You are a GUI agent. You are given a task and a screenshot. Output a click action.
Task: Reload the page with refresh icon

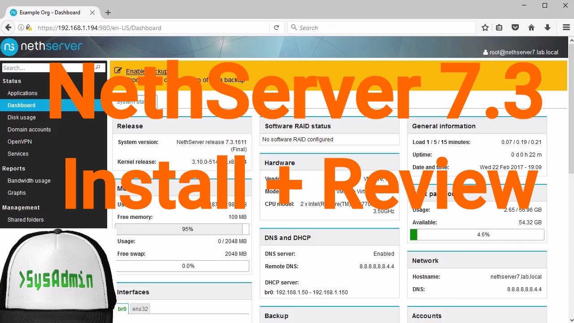277,27
